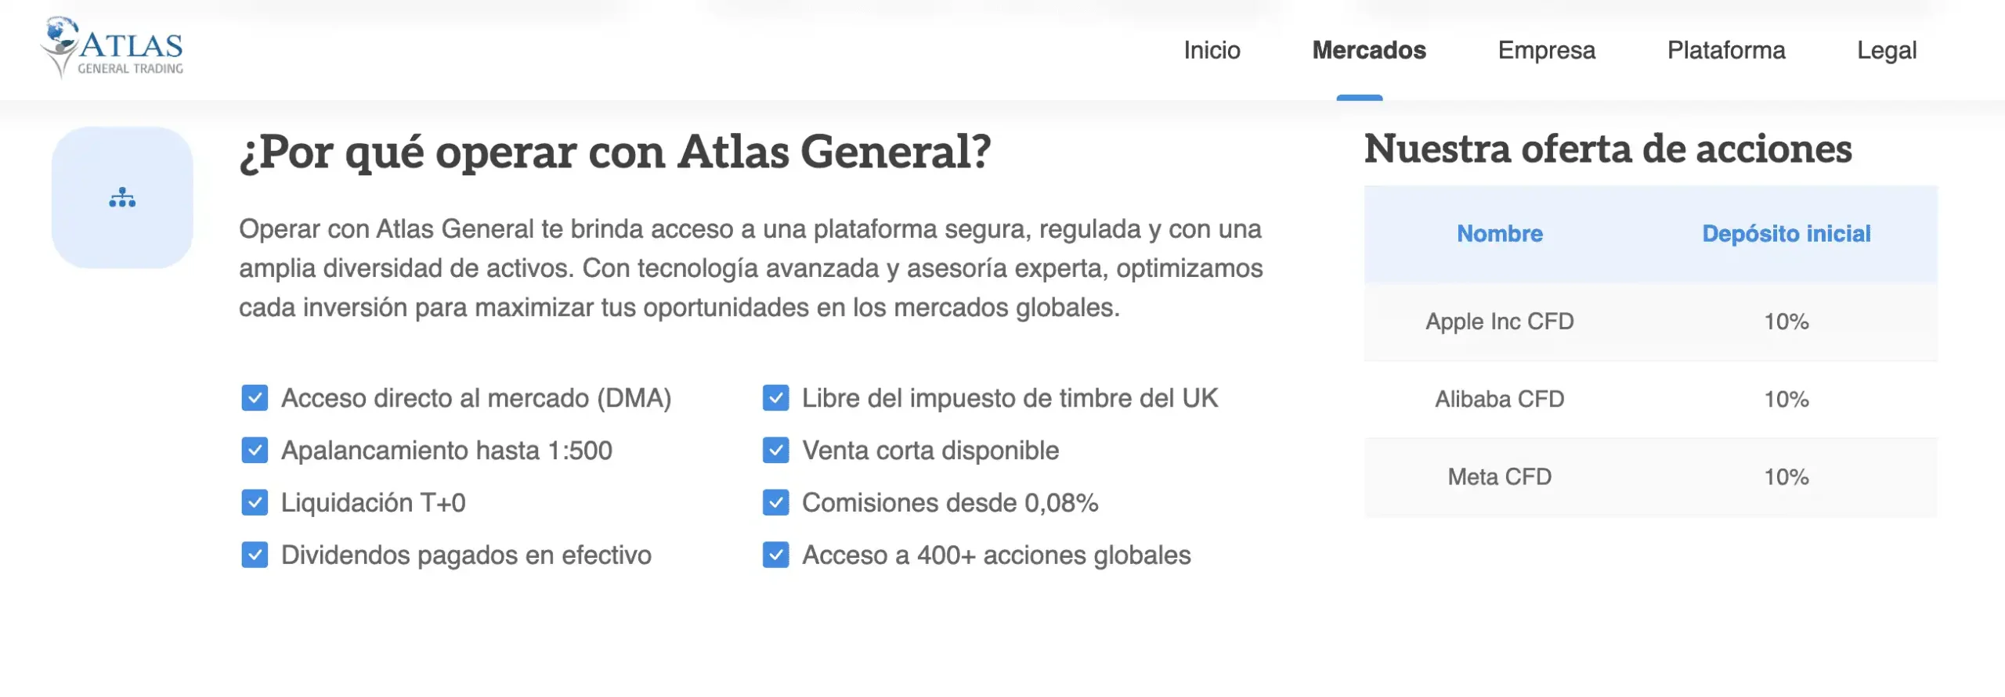Image resolution: width=2005 pixels, height=697 pixels.
Task: Click the Nombre column header
Action: coord(1499,233)
